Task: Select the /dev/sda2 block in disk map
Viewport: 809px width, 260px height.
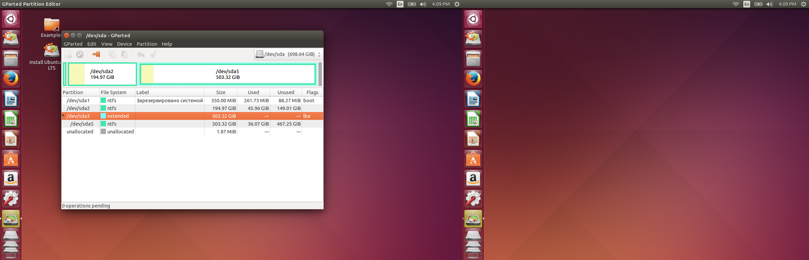Action: [x=102, y=74]
